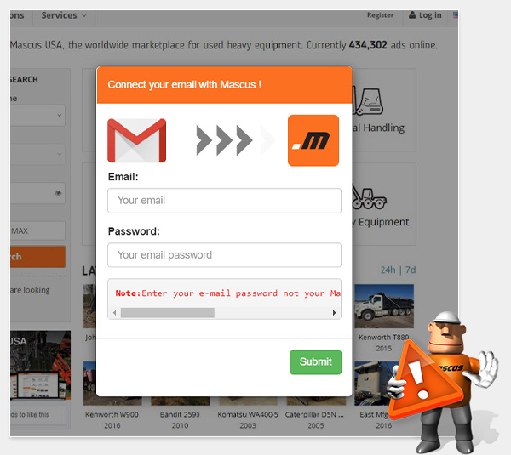The width and height of the screenshot is (511, 455).
Task: Open the Register link
Action: tap(381, 15)
